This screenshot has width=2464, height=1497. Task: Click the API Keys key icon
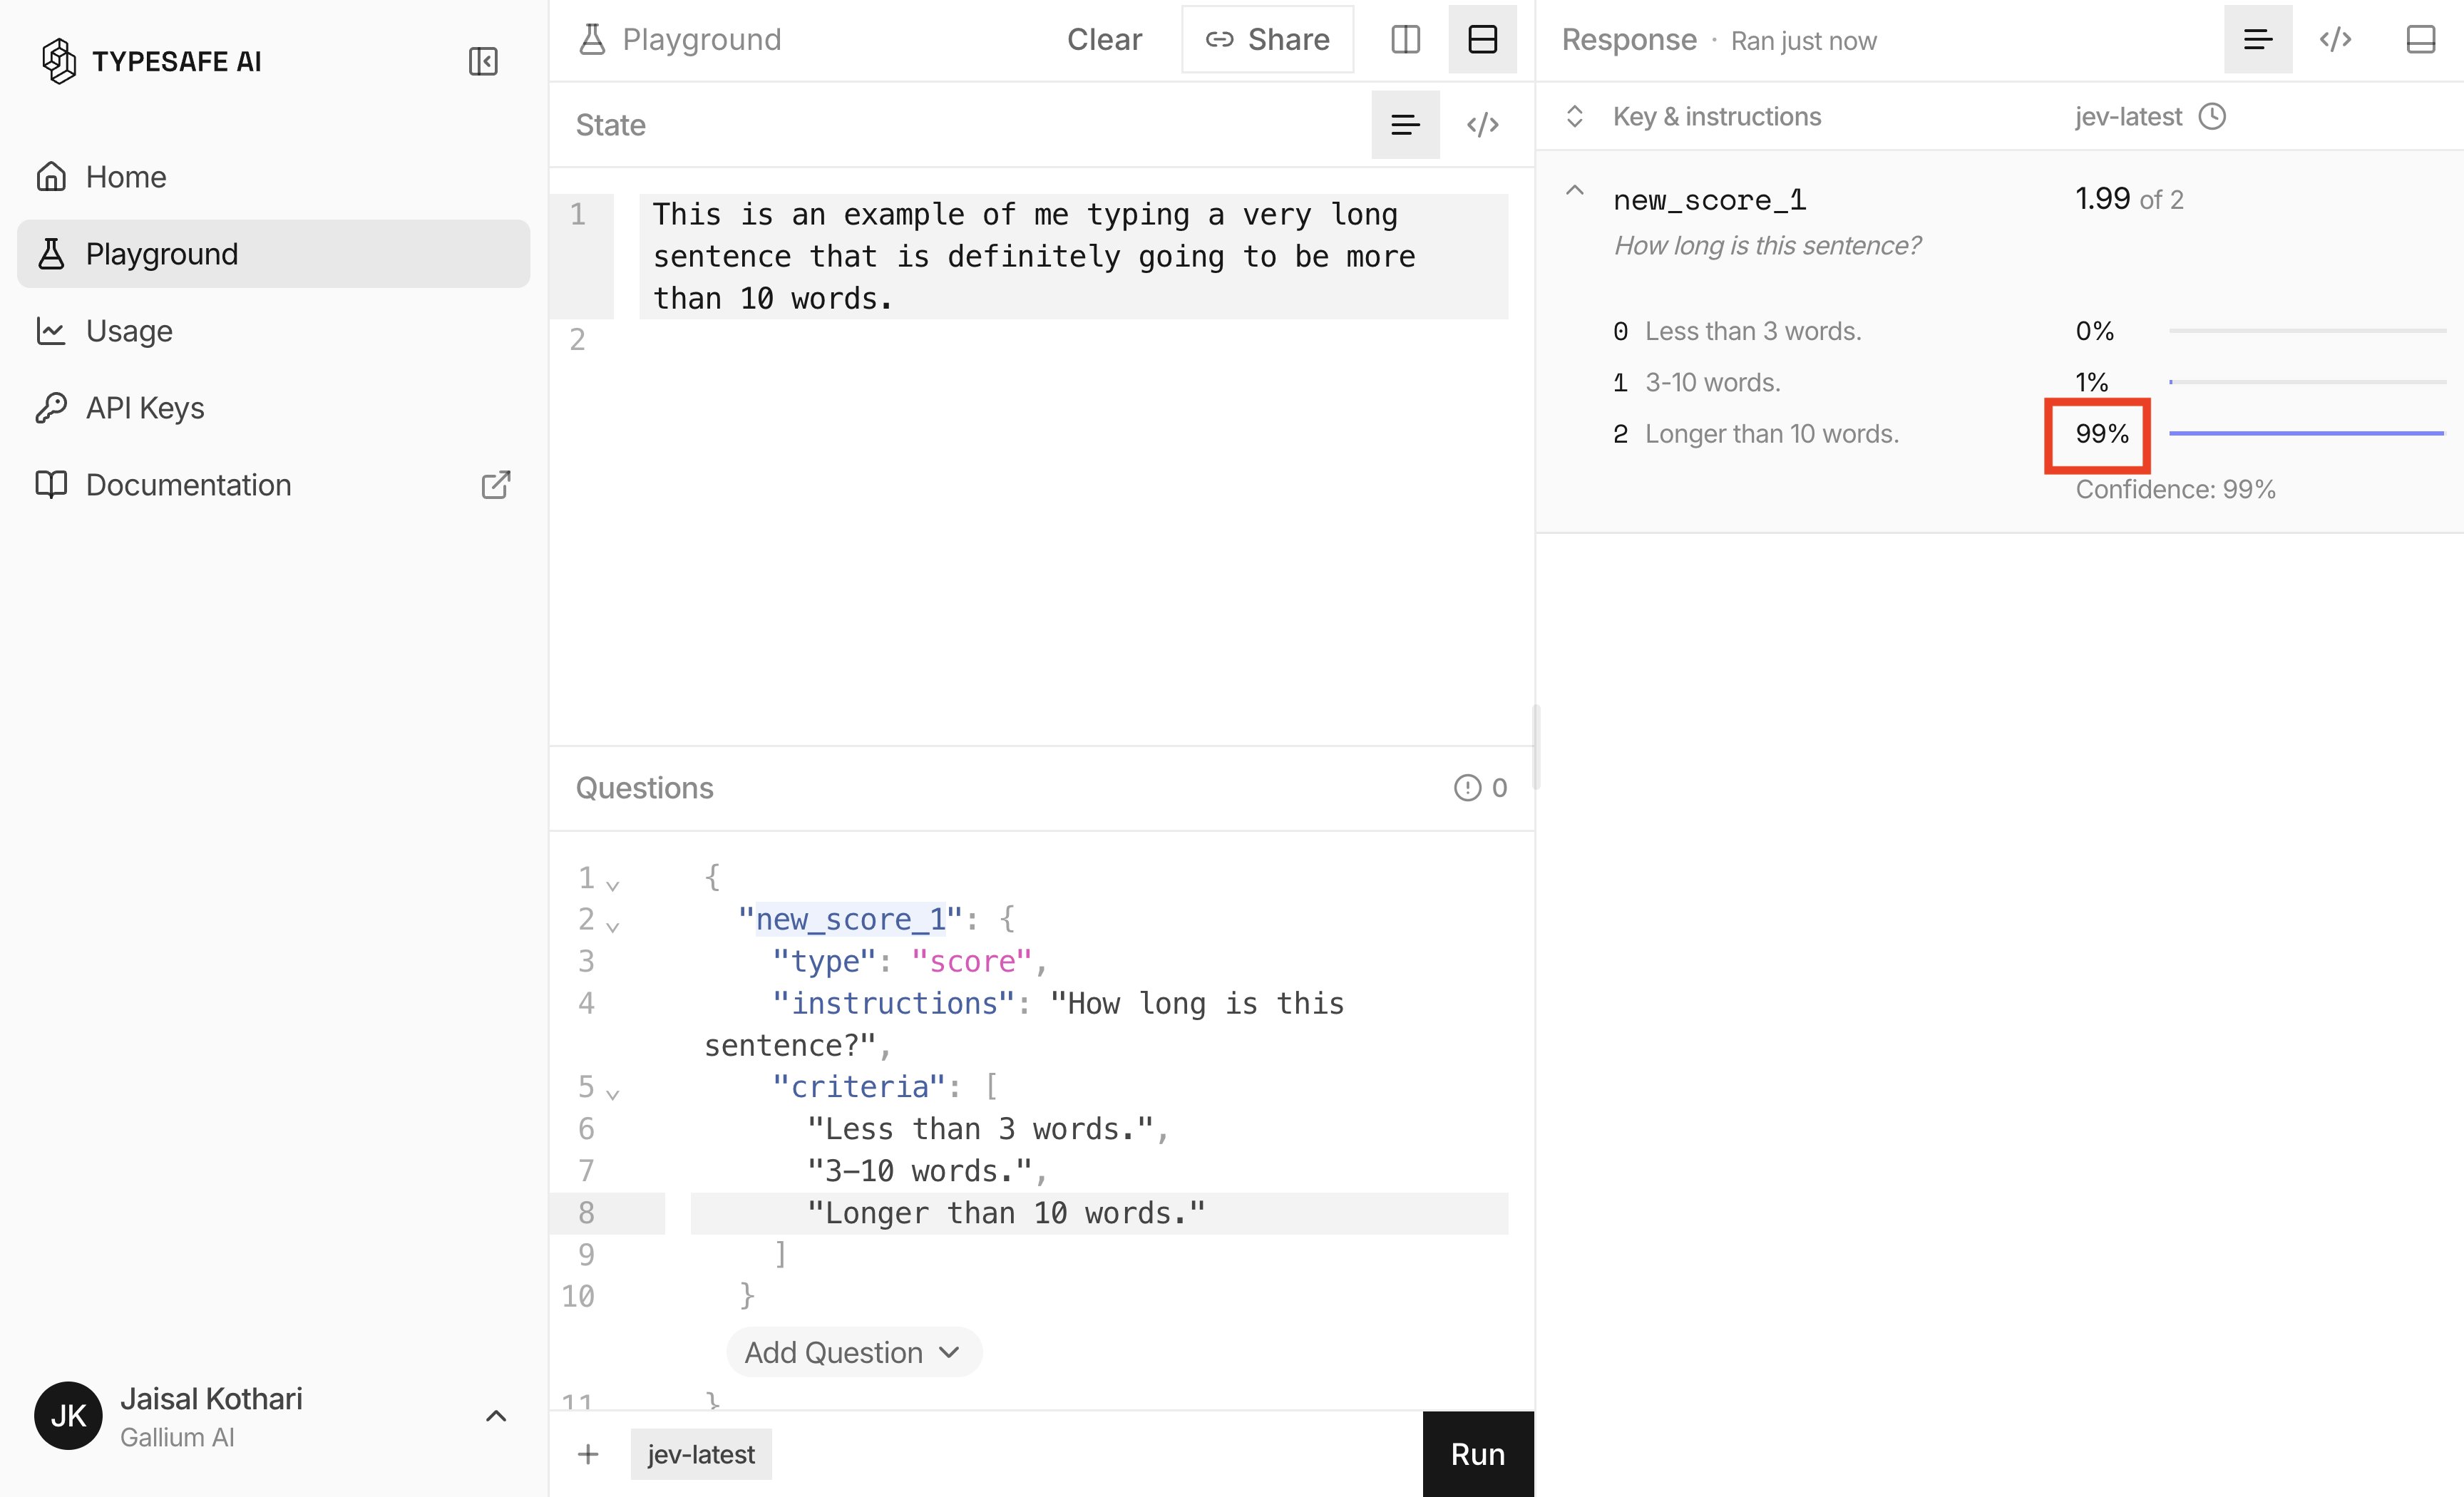[51, 408]
